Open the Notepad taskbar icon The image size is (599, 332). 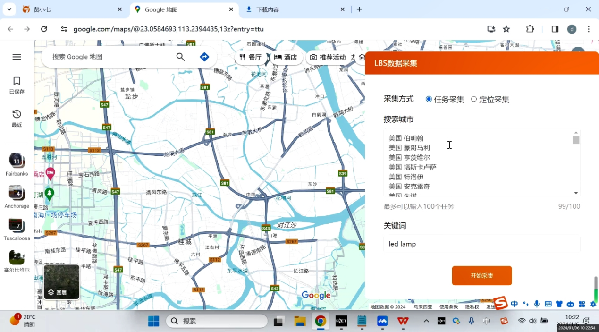[x=362, y=321]
